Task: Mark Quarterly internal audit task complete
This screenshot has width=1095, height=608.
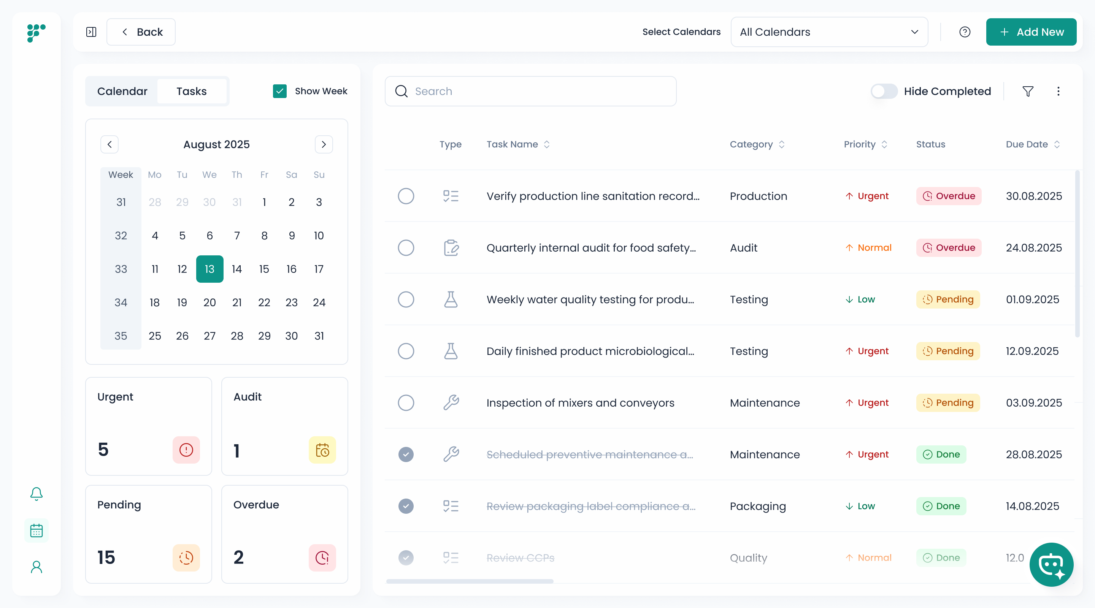Action: 406,248
